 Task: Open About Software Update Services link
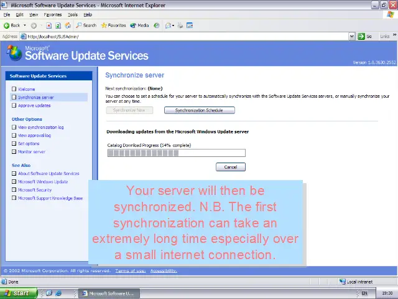[x=49, y=174]
